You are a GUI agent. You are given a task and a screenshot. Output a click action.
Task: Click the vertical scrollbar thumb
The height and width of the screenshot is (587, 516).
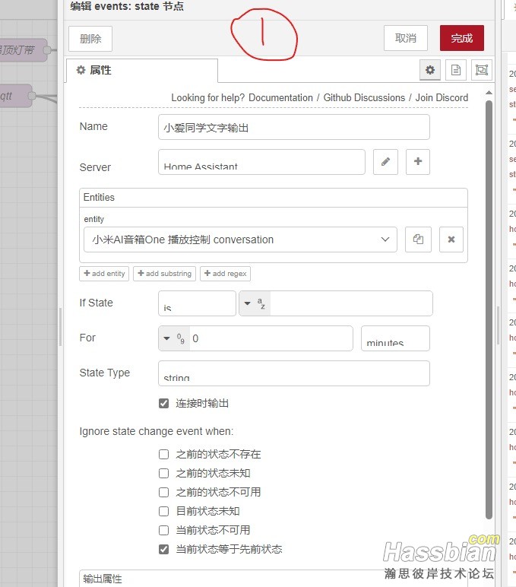click(489, 309)
